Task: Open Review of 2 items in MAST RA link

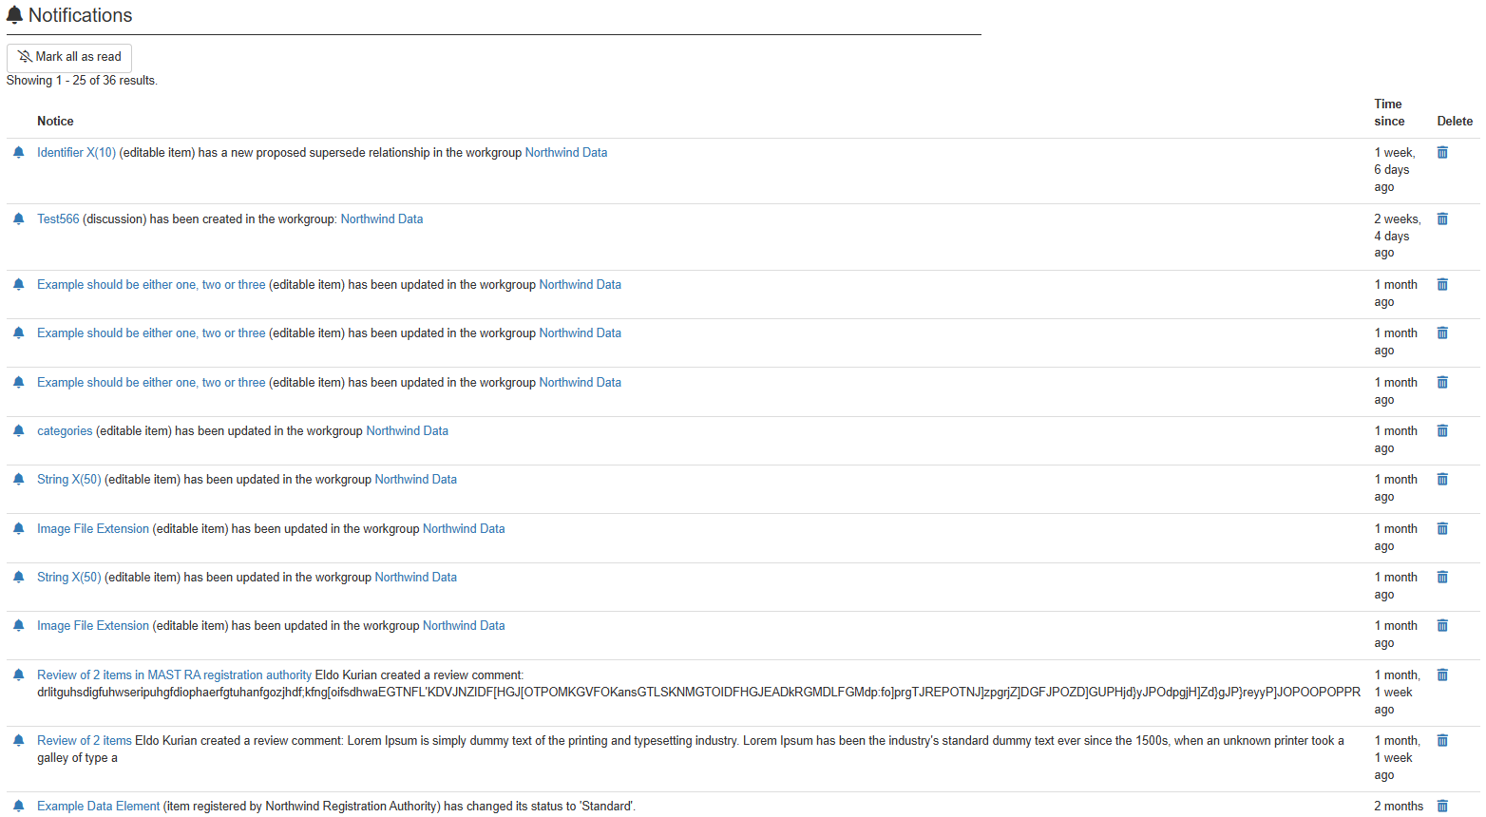Action: 174,675
